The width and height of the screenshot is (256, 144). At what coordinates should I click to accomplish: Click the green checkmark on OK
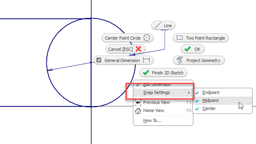click(x=188, y=49)
